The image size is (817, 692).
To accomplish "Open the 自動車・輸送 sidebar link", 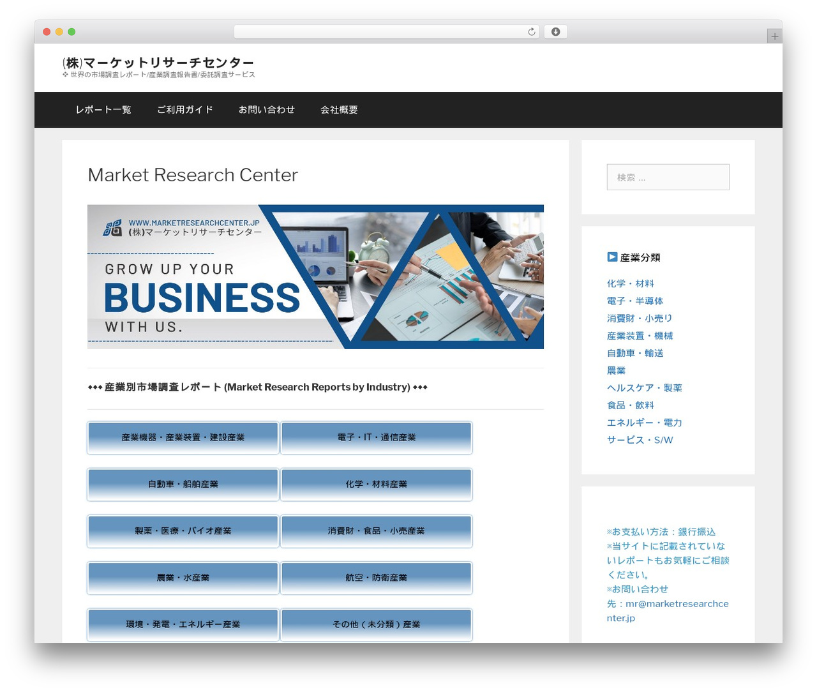I will tap(635, 353).
